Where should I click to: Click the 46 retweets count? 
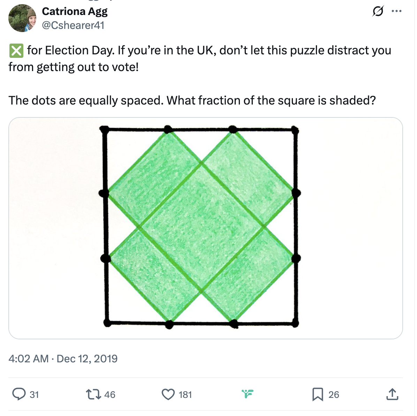[x=110, y=395]
